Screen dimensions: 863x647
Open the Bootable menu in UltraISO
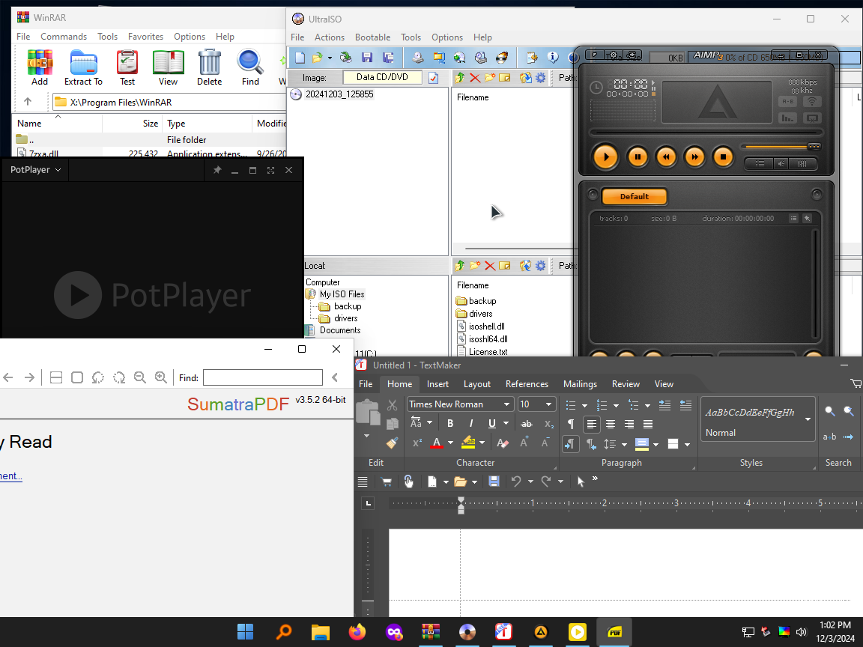coord(372,37)
